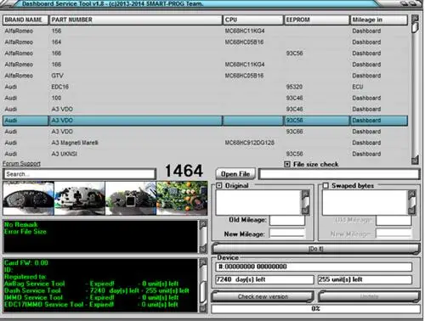Select MC68HC912DG128 CPU cell

(x=250, y=143)
